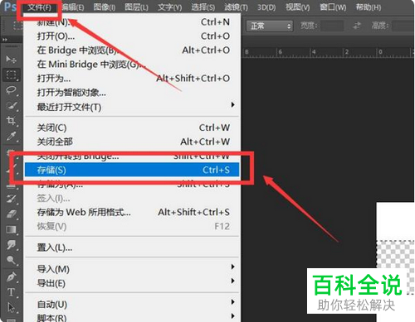Select the Quick Selection tool
The width and height of the screenshot is (415, 322).
pyautogui.click(x=11, y=105)
